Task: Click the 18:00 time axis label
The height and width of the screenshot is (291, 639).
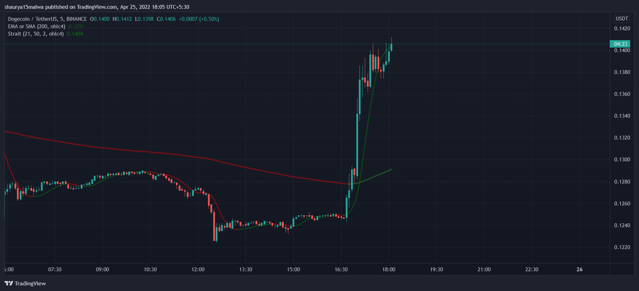Action: [x=389, y=270]
